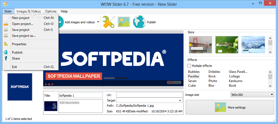Click the Effects list scroll down arrow
Image resolution: width=278 pixels, height=124 pixels.
[x=270, y=86]
